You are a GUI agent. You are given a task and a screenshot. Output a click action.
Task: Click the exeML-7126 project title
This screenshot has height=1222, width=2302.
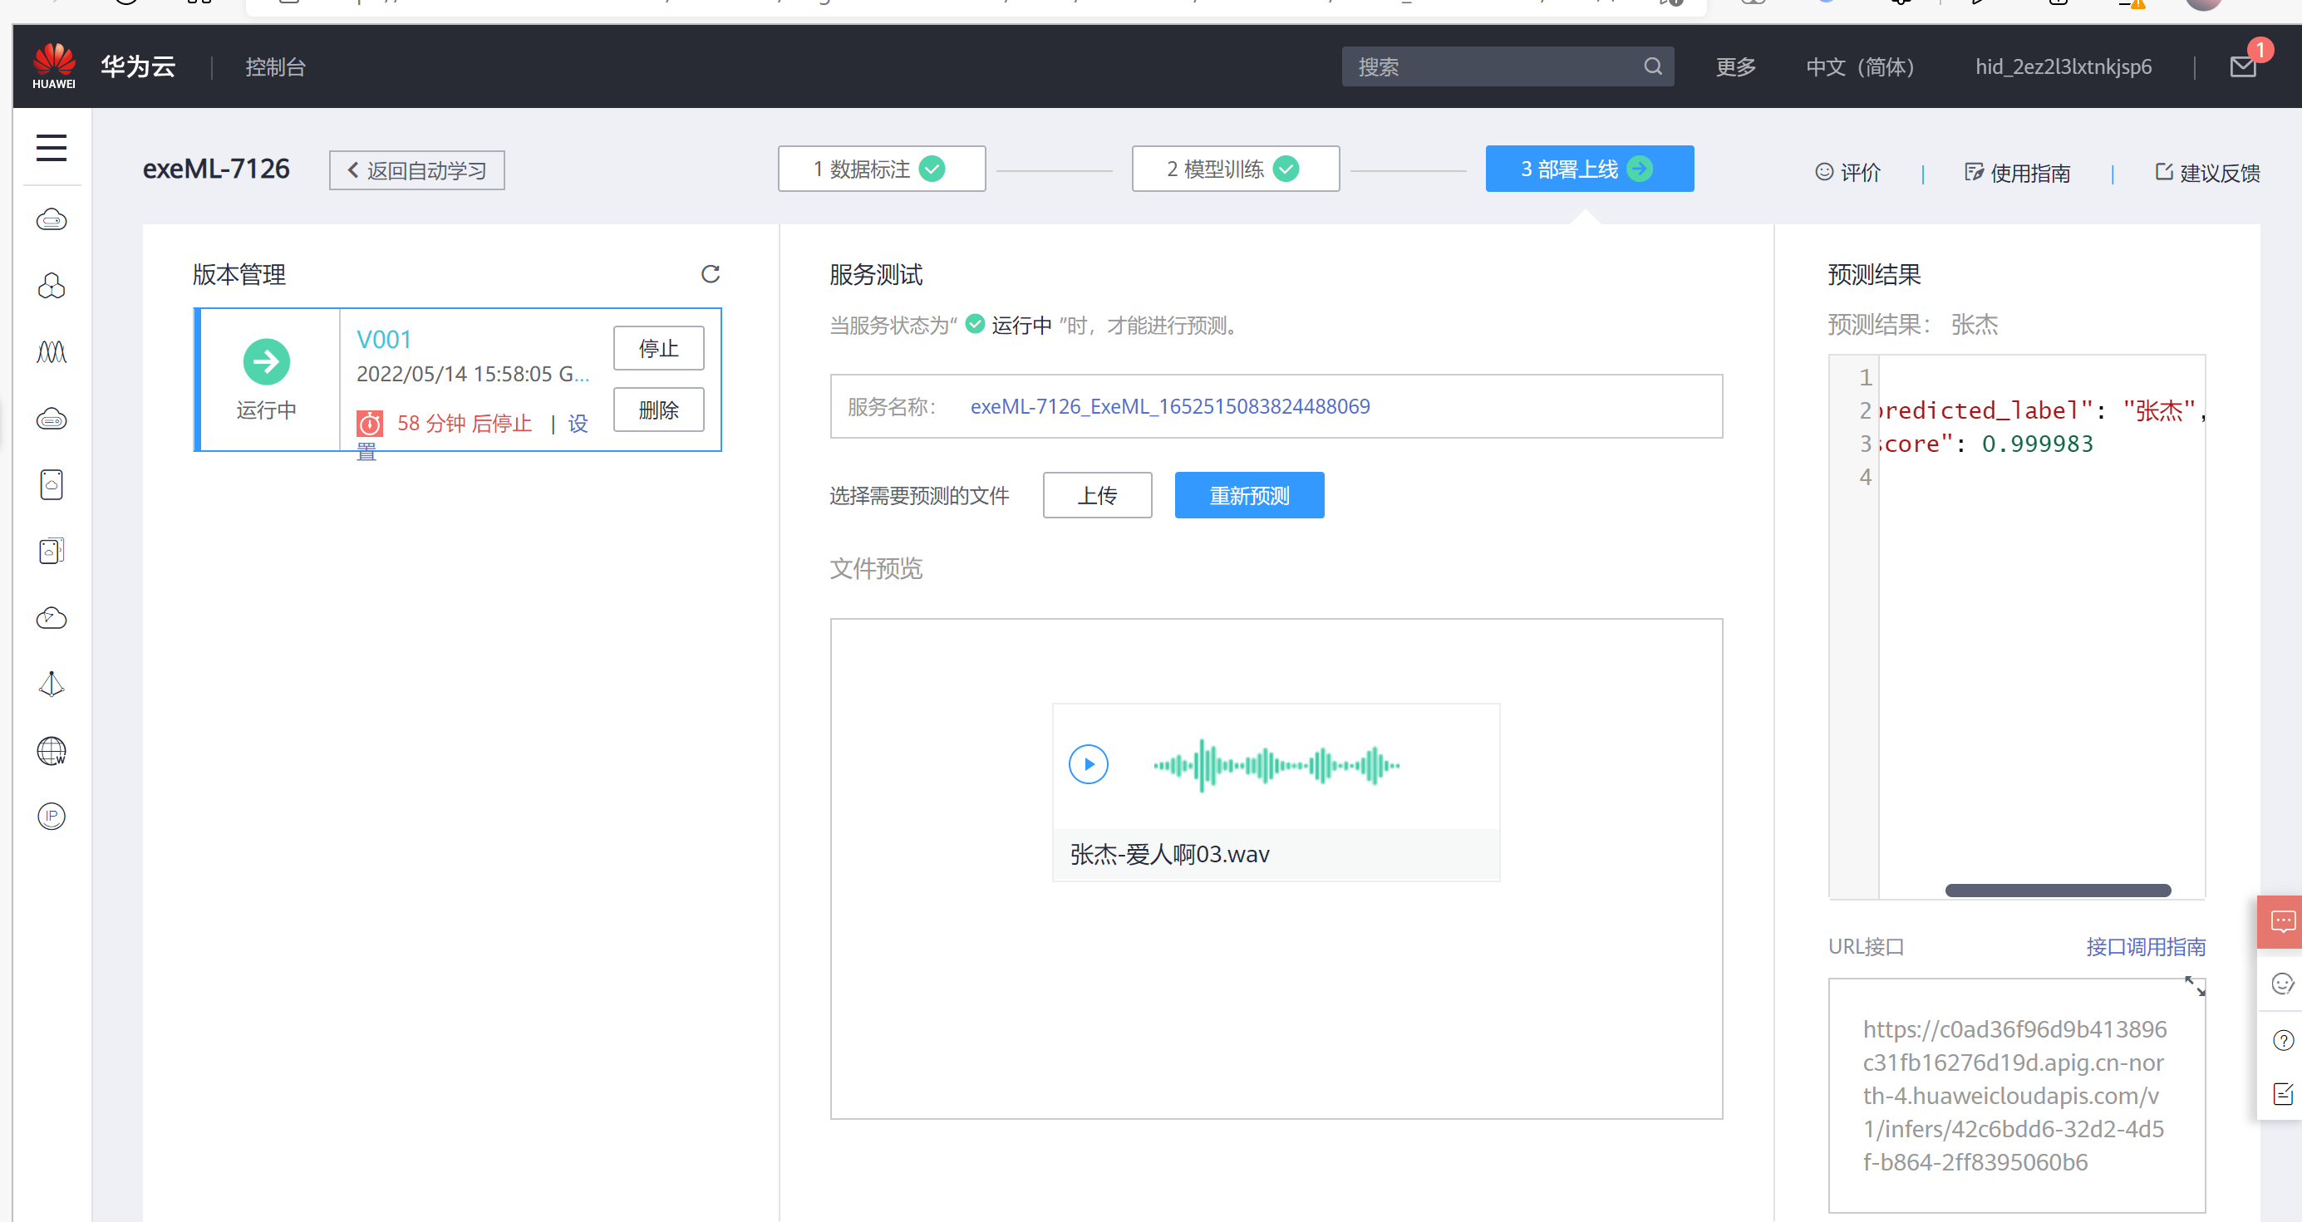click(x=216, y=169)
